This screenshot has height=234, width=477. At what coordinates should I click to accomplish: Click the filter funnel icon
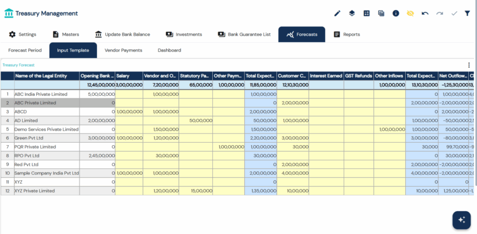(x=467, y=13)
